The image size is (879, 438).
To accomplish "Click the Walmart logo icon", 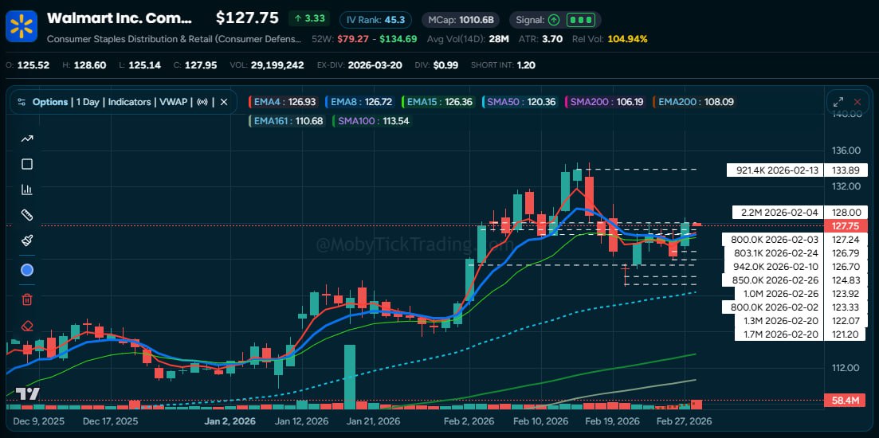I will point(22,26).
